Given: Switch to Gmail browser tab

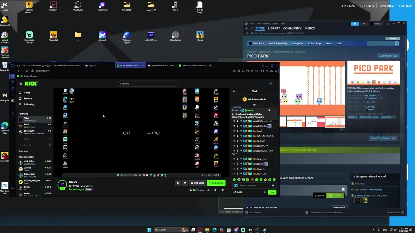Looking at the screenshot, I should coord(36,65).
